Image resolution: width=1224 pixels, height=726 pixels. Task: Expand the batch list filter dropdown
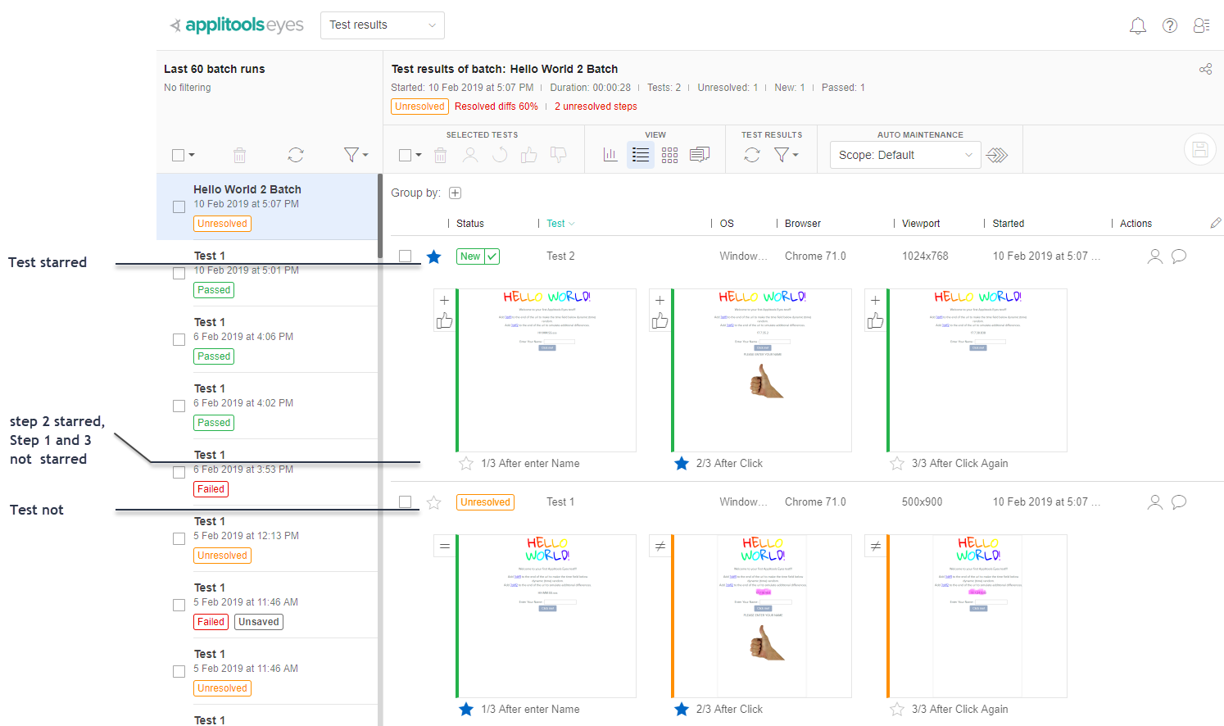pos(356,155)
